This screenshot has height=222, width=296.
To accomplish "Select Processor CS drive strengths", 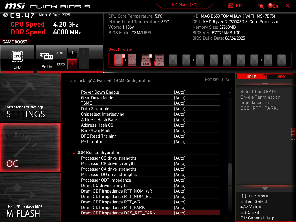I will pyautogui.click(x=150, y=158).
